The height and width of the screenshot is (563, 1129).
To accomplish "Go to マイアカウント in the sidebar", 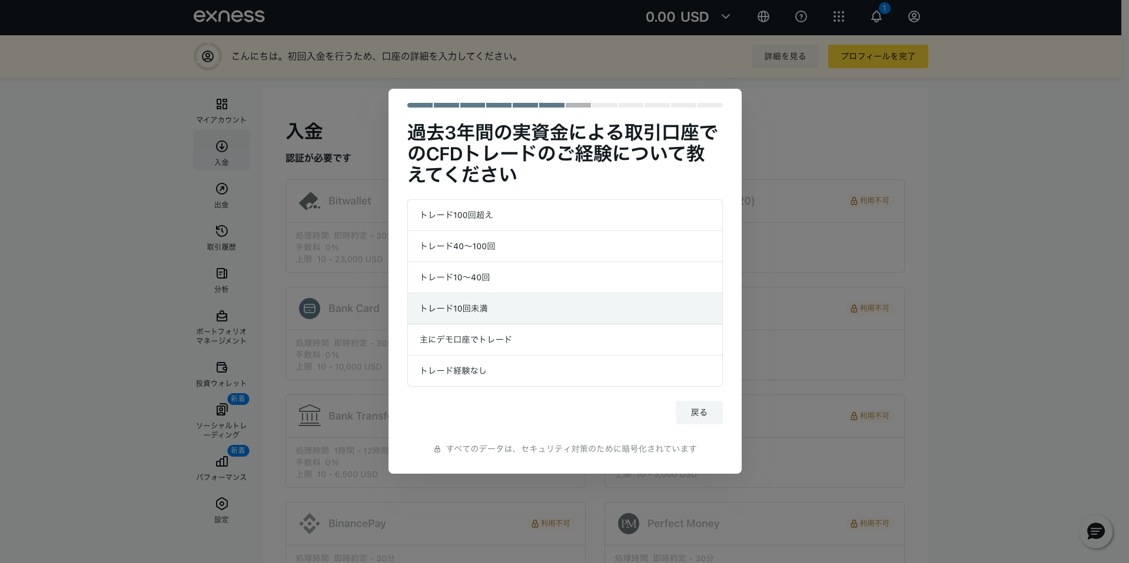I will click(x=221, y=110).
